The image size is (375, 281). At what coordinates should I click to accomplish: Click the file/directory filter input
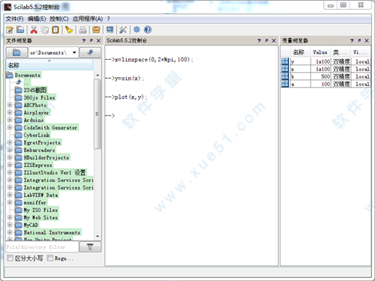tap(42, 247)
